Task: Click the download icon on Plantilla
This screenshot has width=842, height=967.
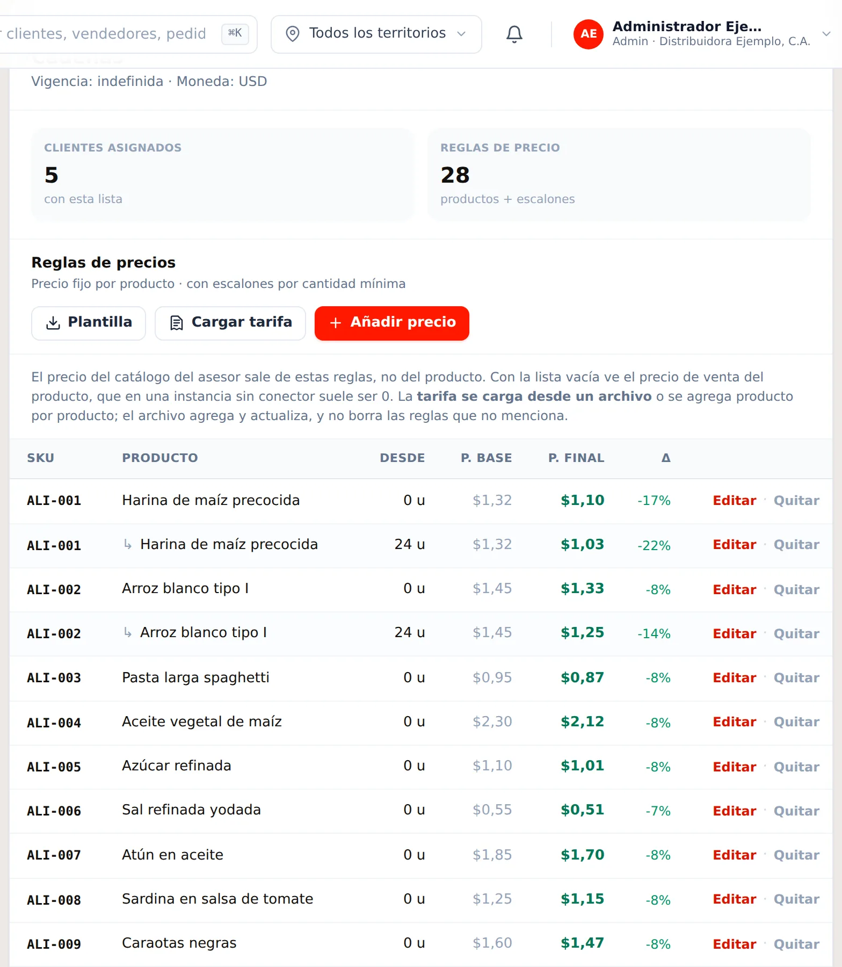Action: 53,323
